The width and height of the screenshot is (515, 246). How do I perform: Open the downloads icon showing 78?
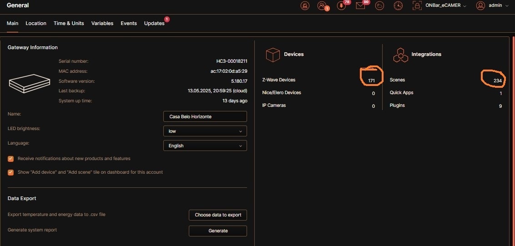341,5
